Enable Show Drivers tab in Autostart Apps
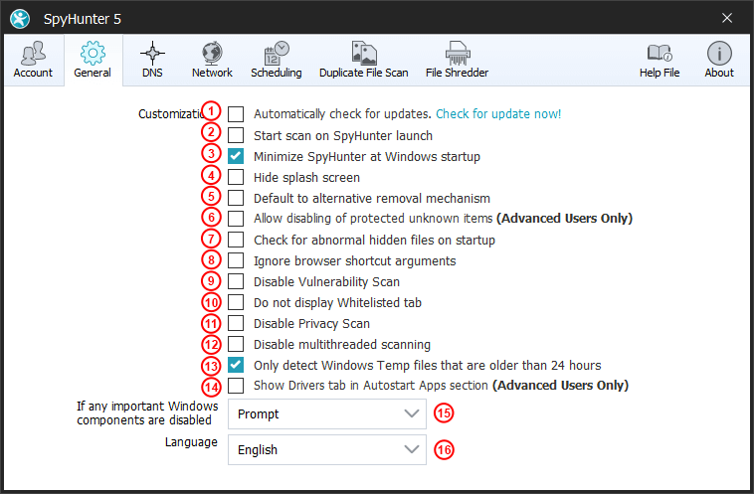Screen dimensions: 754x494 click(236, 385)
